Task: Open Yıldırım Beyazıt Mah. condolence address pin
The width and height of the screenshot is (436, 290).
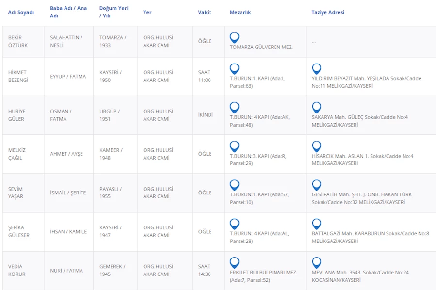Action: point(316,68)
